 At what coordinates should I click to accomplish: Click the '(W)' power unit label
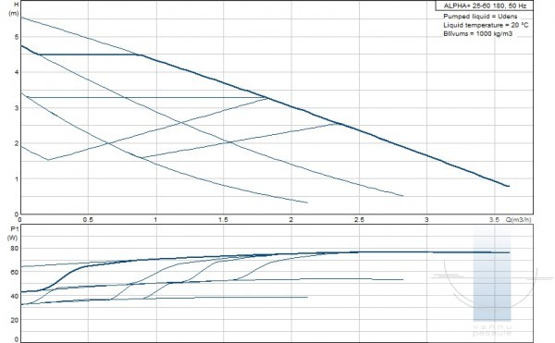tap(12, 238)
